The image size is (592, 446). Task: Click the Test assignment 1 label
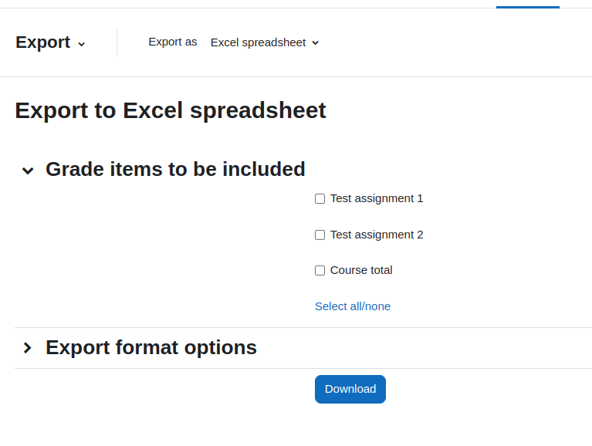coord(377,198)
